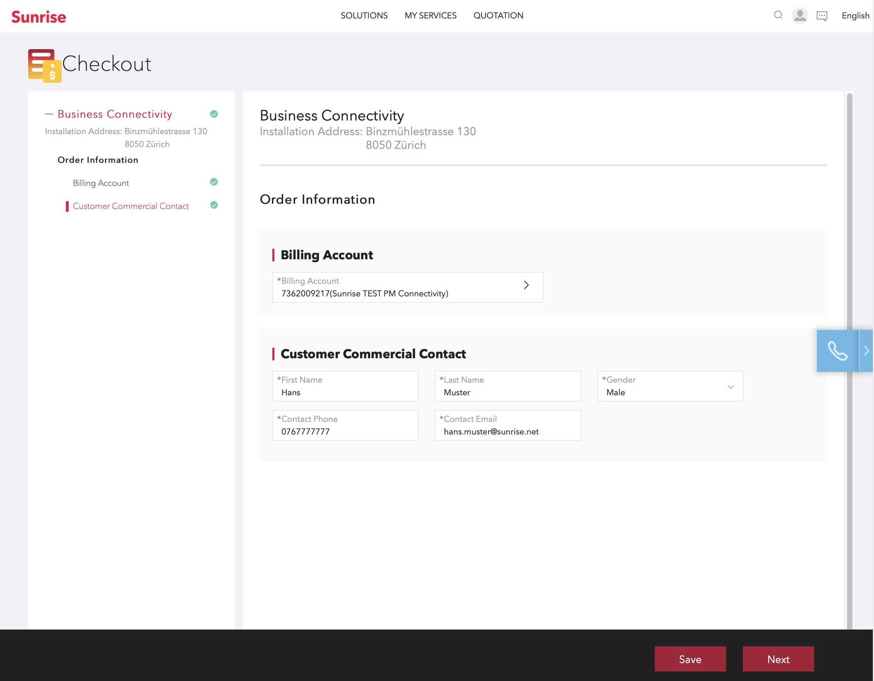
Task: Open the user profile avatar
Action: (800, 16)
